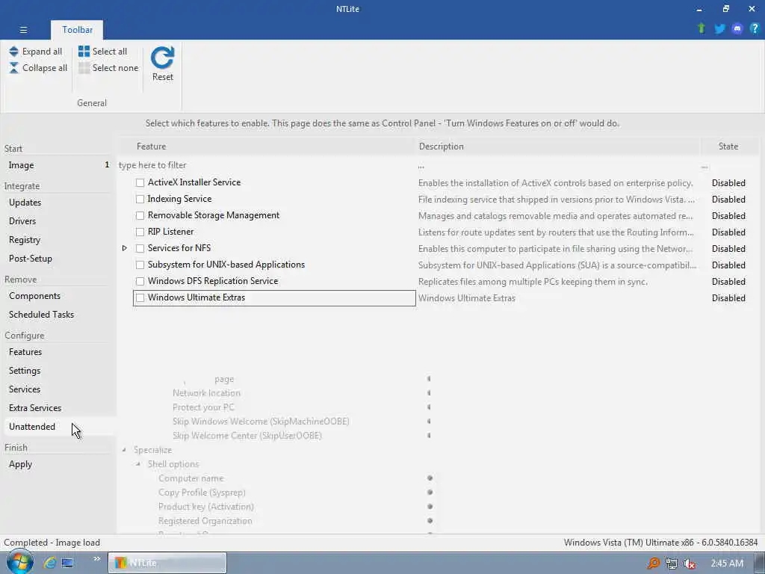Open the Twitter bird icon

(x=719, y=28)
